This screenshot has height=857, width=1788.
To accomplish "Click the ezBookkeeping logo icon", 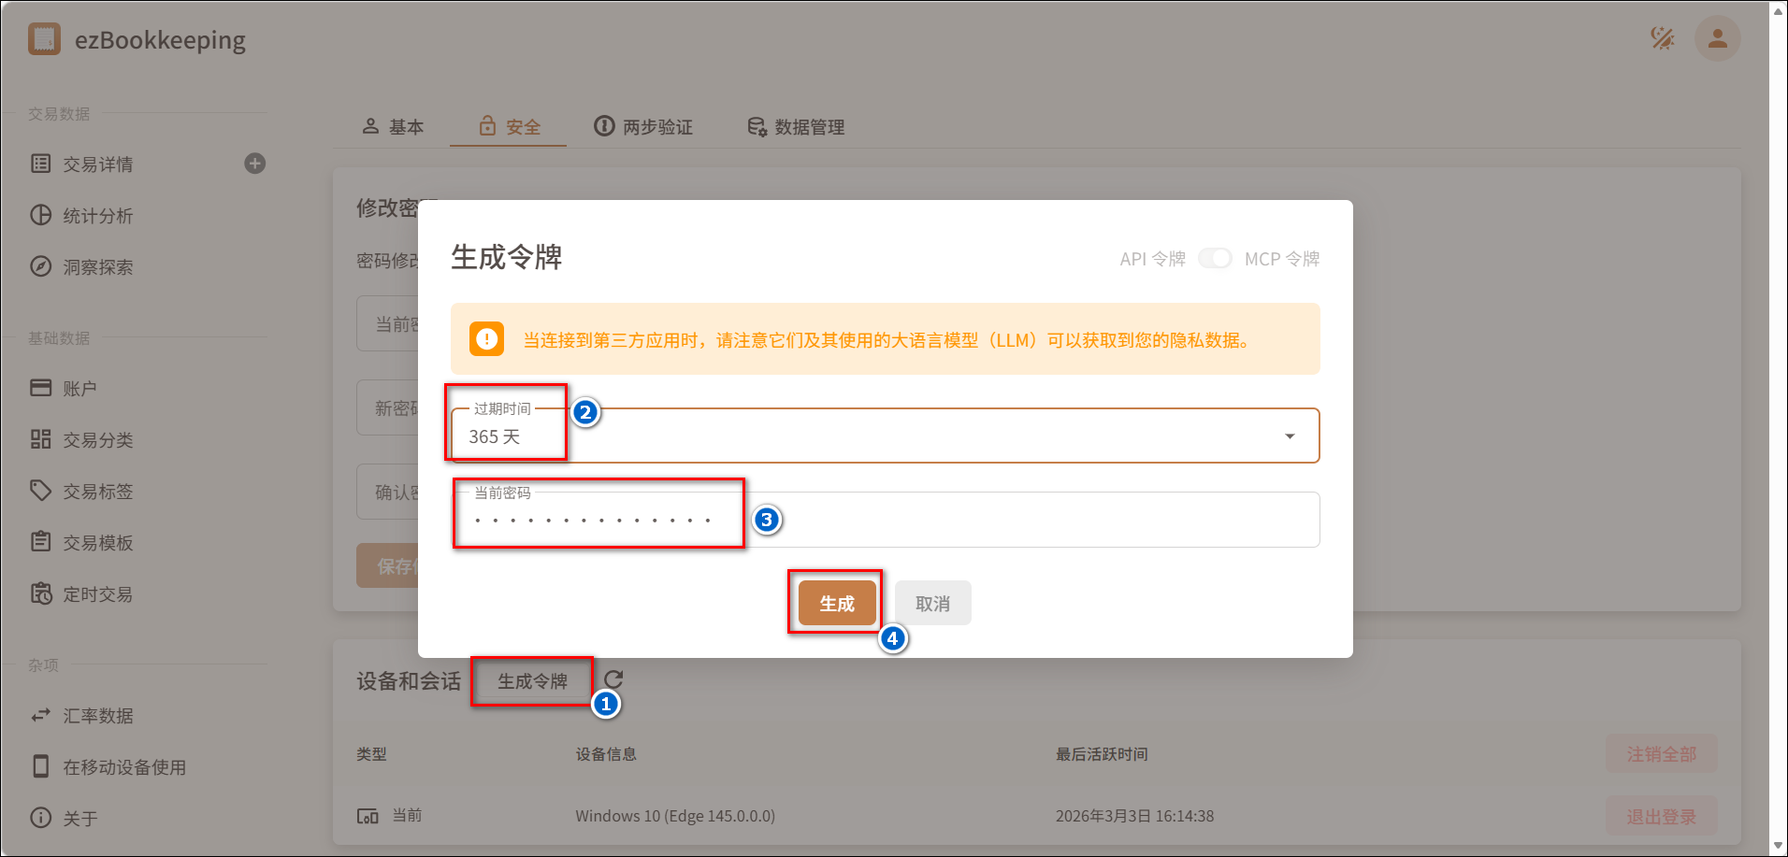I will [x=44, y=39].
